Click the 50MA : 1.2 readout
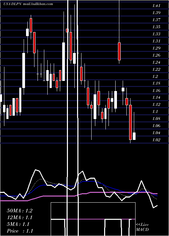 (20, 211)
